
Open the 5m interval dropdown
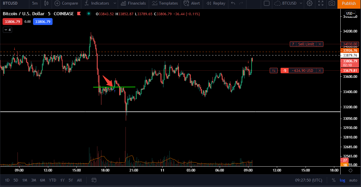coord(35,3)
